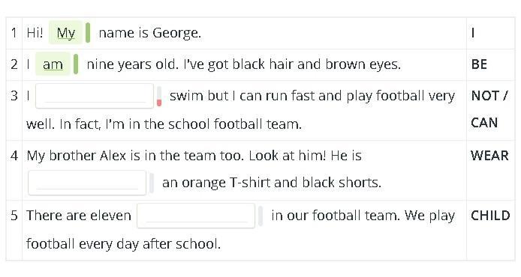Click the hint word 'BE'
Screen dimensions: 521x277
pyautogui.click(x=479, y=64)
